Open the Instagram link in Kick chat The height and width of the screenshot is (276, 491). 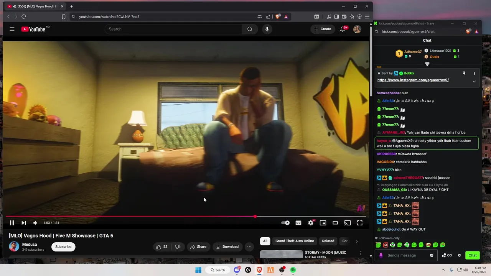click(413, 80)
